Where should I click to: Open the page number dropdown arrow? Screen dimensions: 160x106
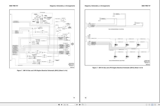pyautogui.click(x=75, y=105)
